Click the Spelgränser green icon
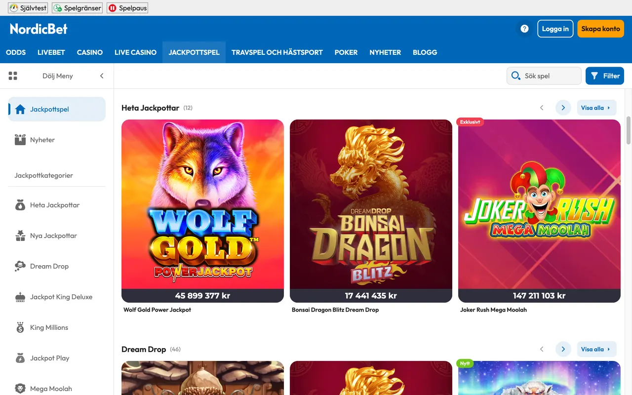 tap(58, 8)
